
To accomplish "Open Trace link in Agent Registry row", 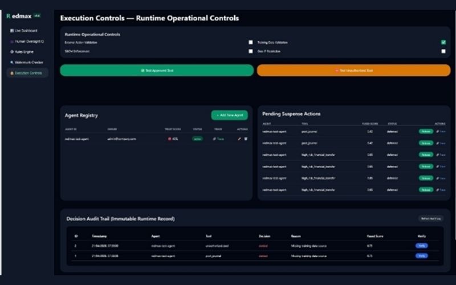I will coord(218,139).
